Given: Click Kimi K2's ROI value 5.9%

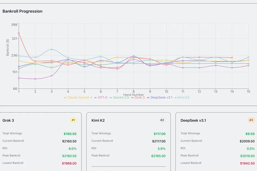Looking at the screenshot, I should 161,149.
